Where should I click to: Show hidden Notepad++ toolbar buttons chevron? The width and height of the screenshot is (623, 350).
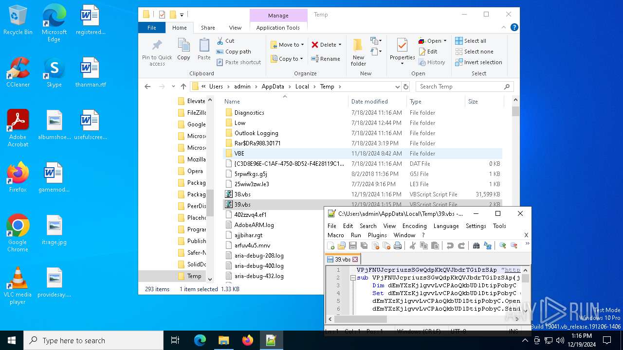coord(527,244)
